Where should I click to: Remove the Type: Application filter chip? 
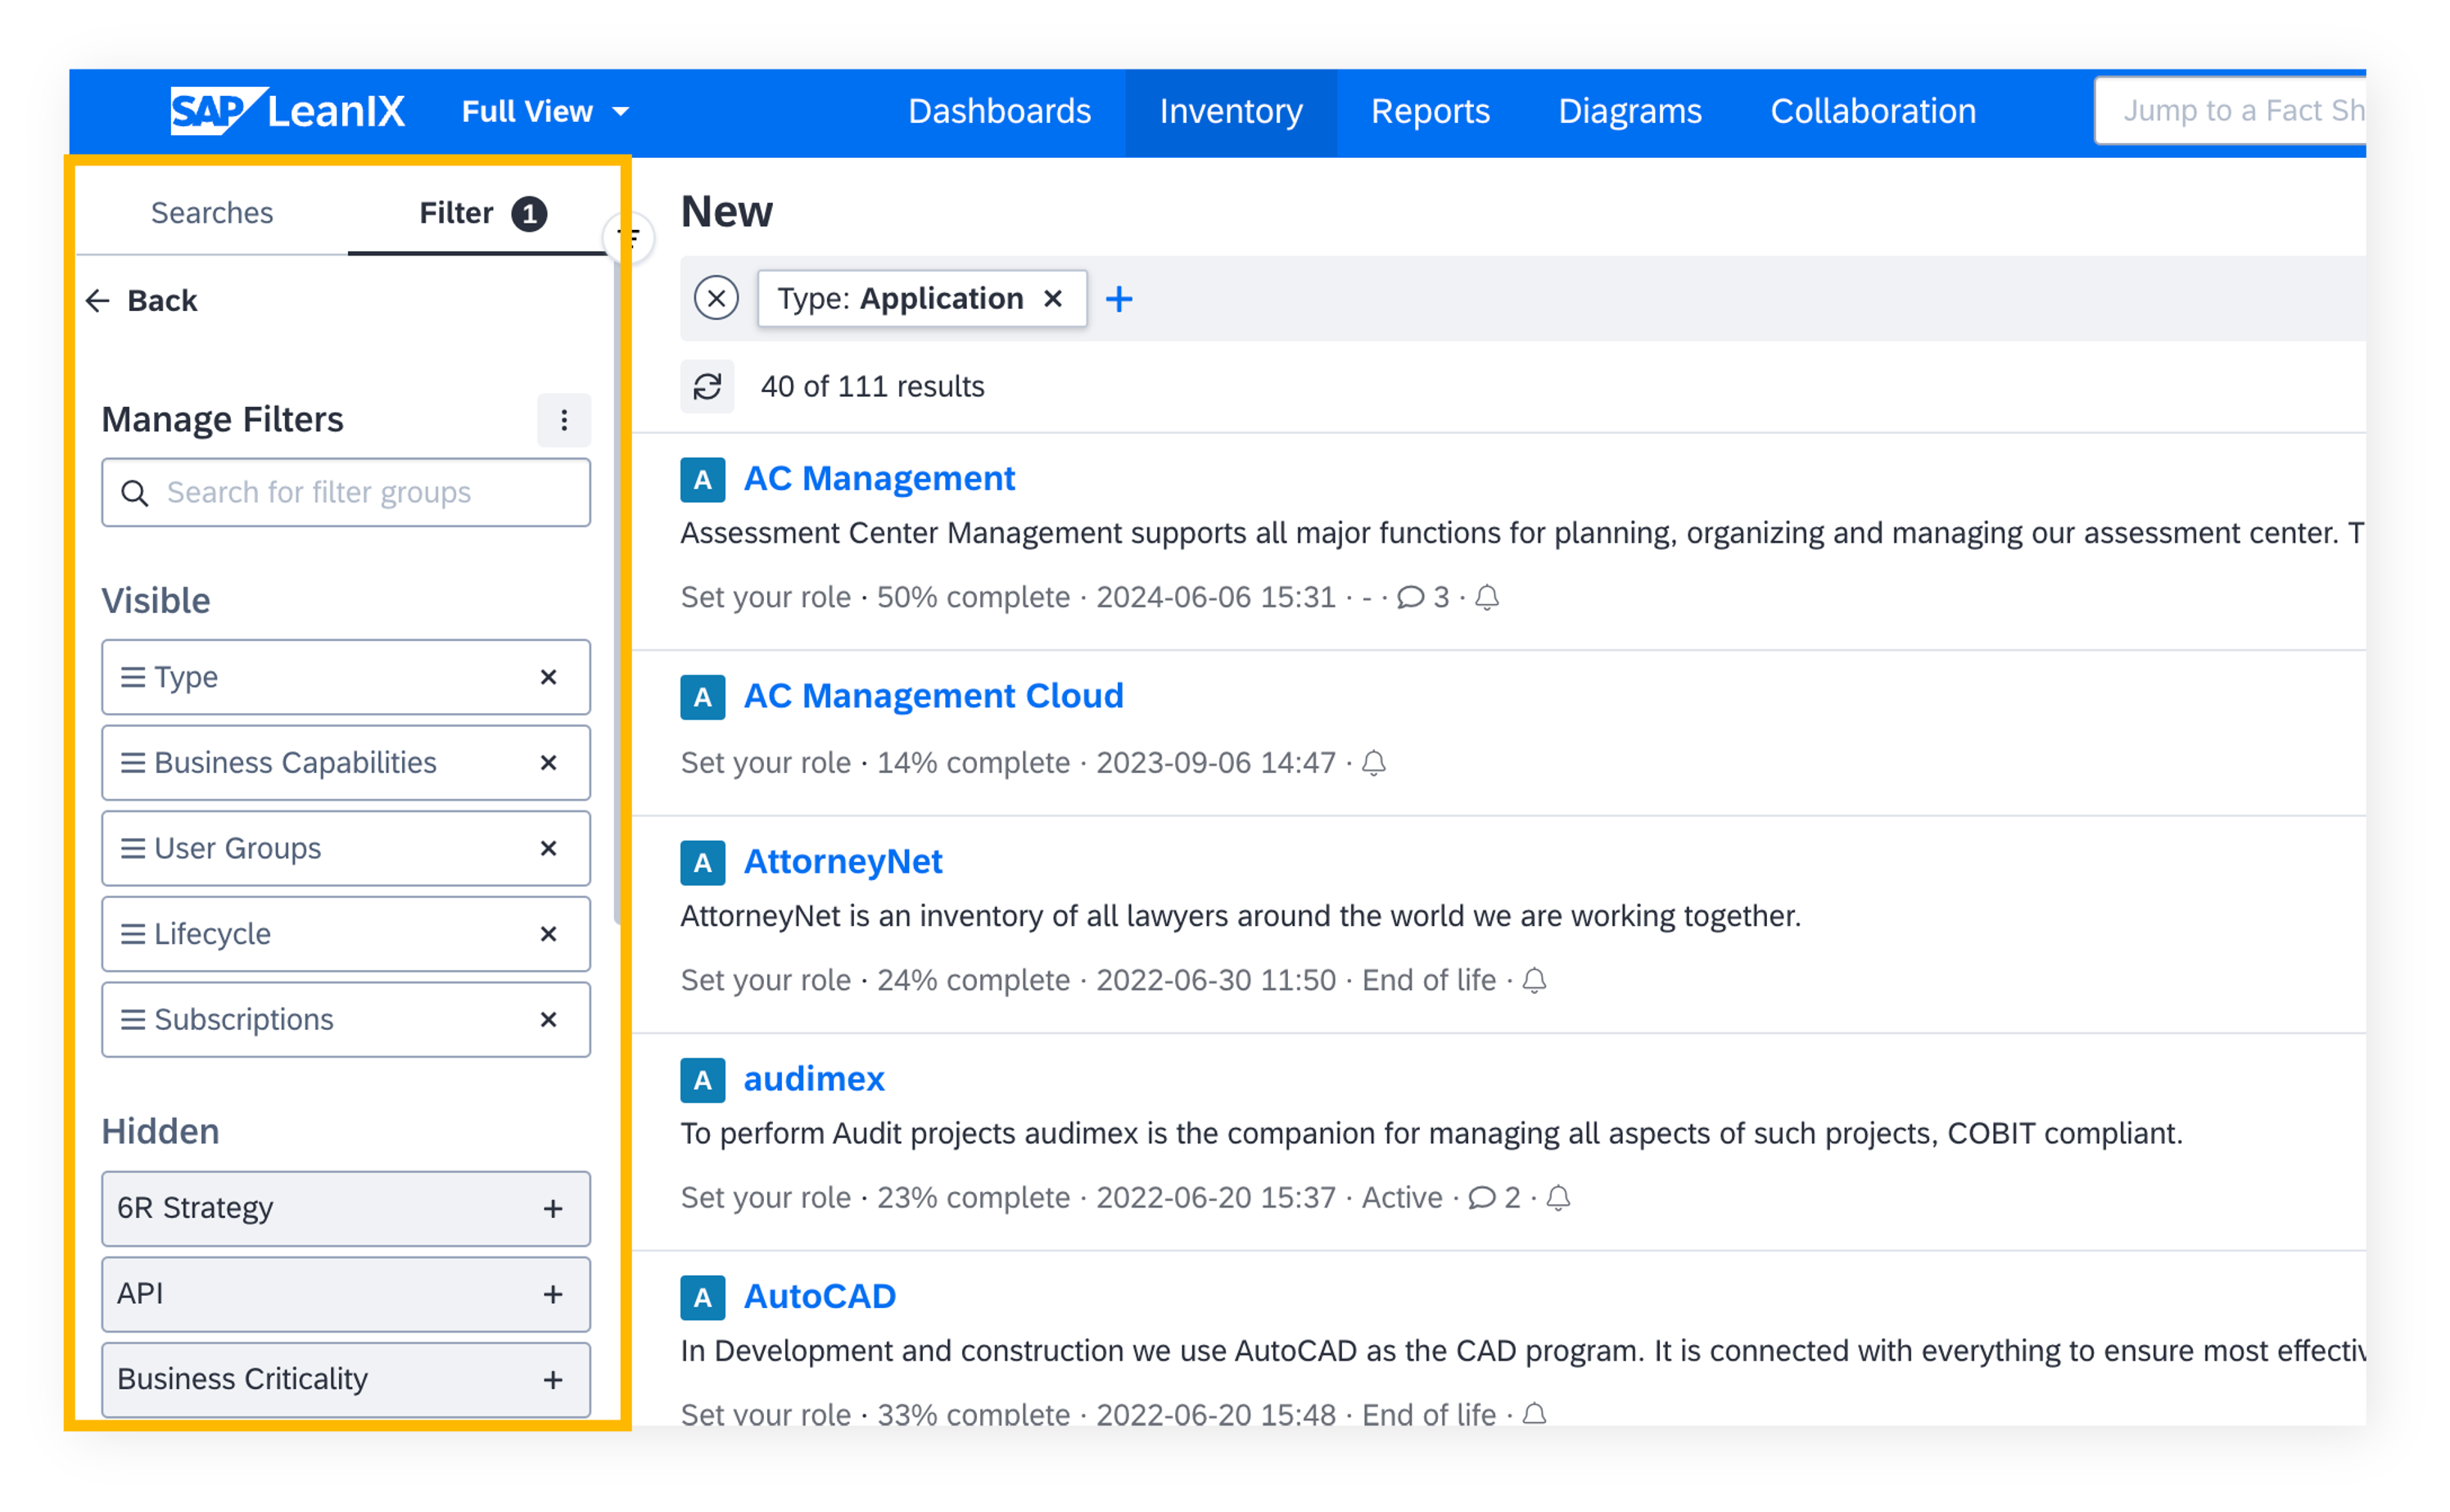point(1053,299)
